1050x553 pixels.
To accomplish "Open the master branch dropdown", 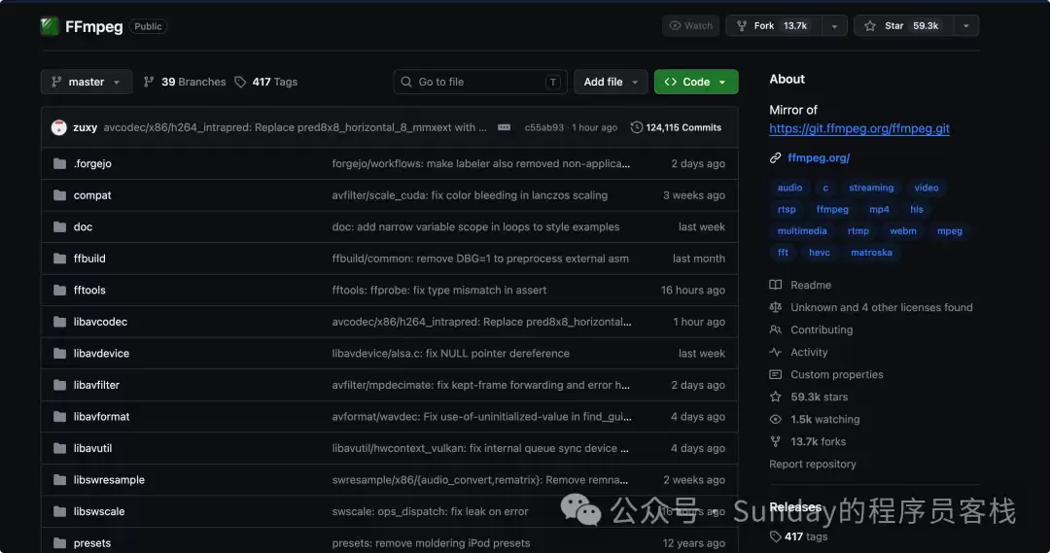I will [x=87, y=82].
